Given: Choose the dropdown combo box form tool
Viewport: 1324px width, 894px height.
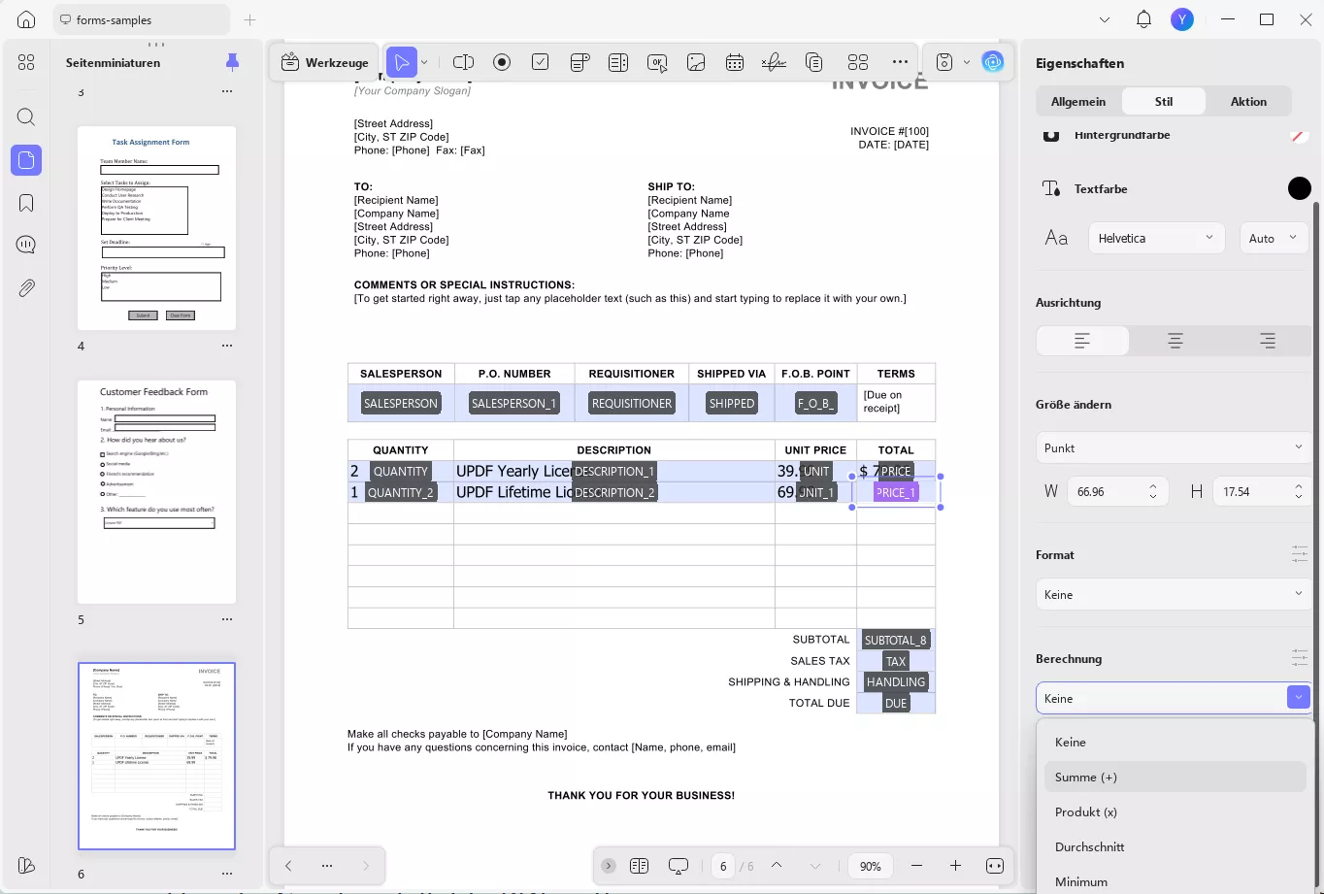Looking at the screenshot, I should 579,62.
